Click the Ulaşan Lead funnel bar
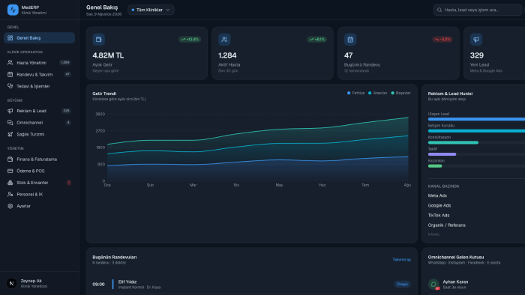 476,119
